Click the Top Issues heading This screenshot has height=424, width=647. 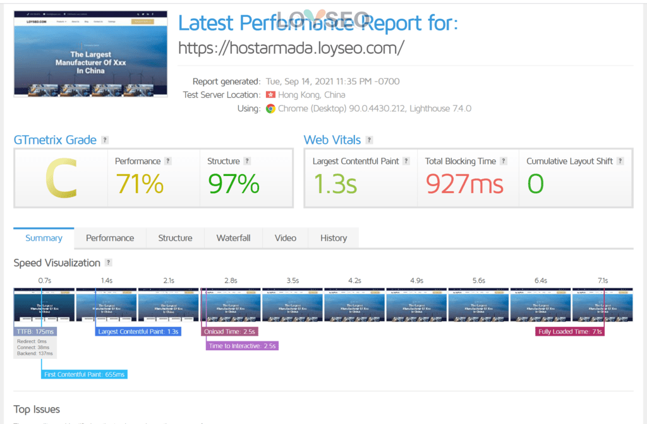[x=37, y=409]
